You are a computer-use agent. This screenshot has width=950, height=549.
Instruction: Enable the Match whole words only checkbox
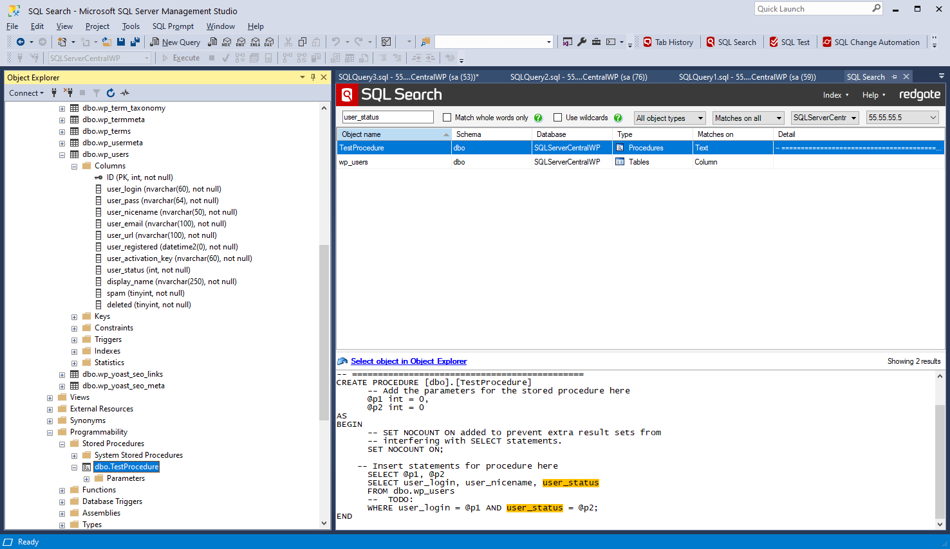[447, 117]
